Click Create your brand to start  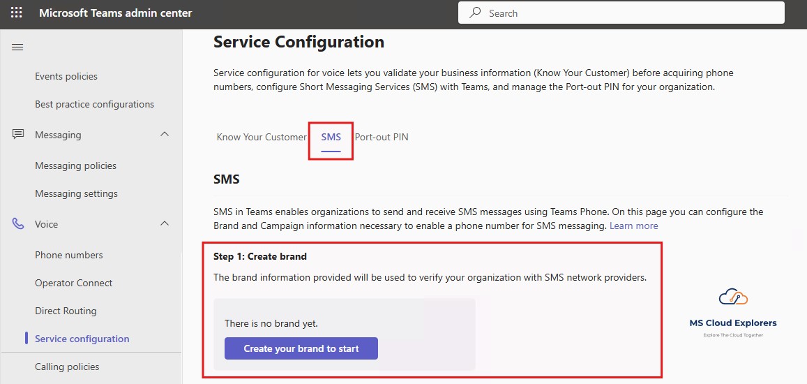tap(301, 348)
